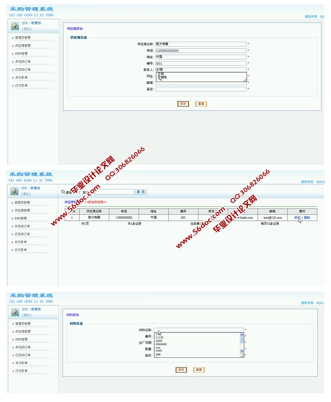This screenshot has height=402, width=331.
Task: Click 重置 button on the supplier add form
Action: 201,104
